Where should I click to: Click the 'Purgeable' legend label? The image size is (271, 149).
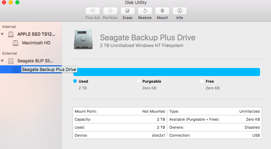click(152, 81)
